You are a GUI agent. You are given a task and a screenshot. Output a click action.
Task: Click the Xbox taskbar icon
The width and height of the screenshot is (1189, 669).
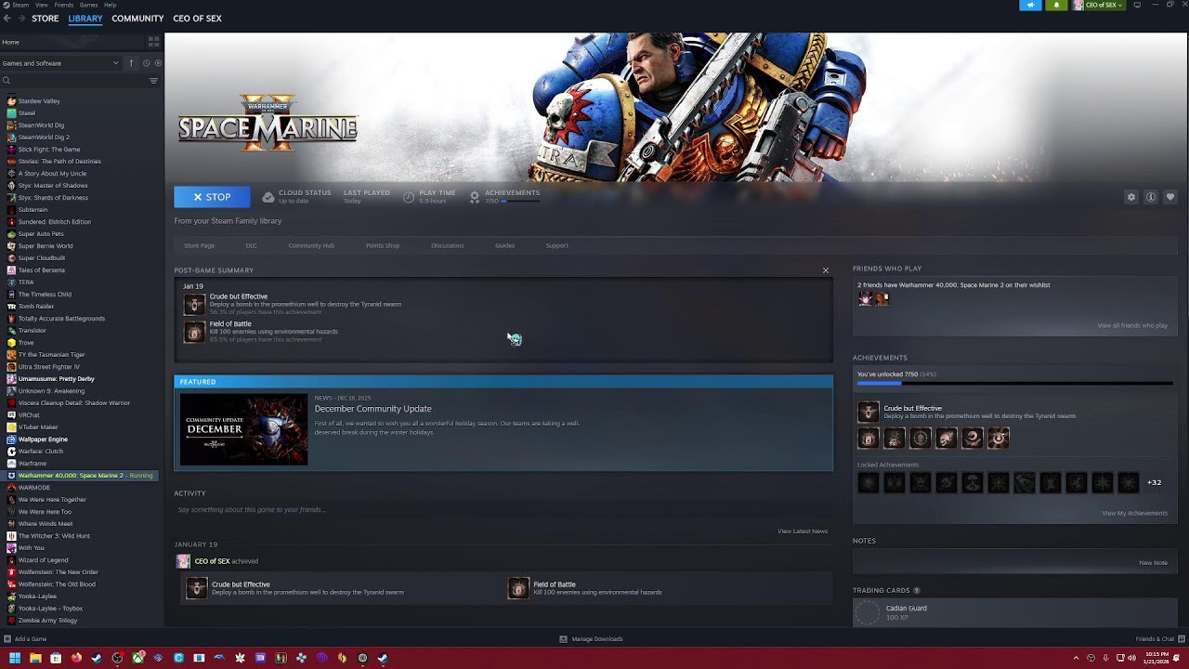click(x=137, y=658)
